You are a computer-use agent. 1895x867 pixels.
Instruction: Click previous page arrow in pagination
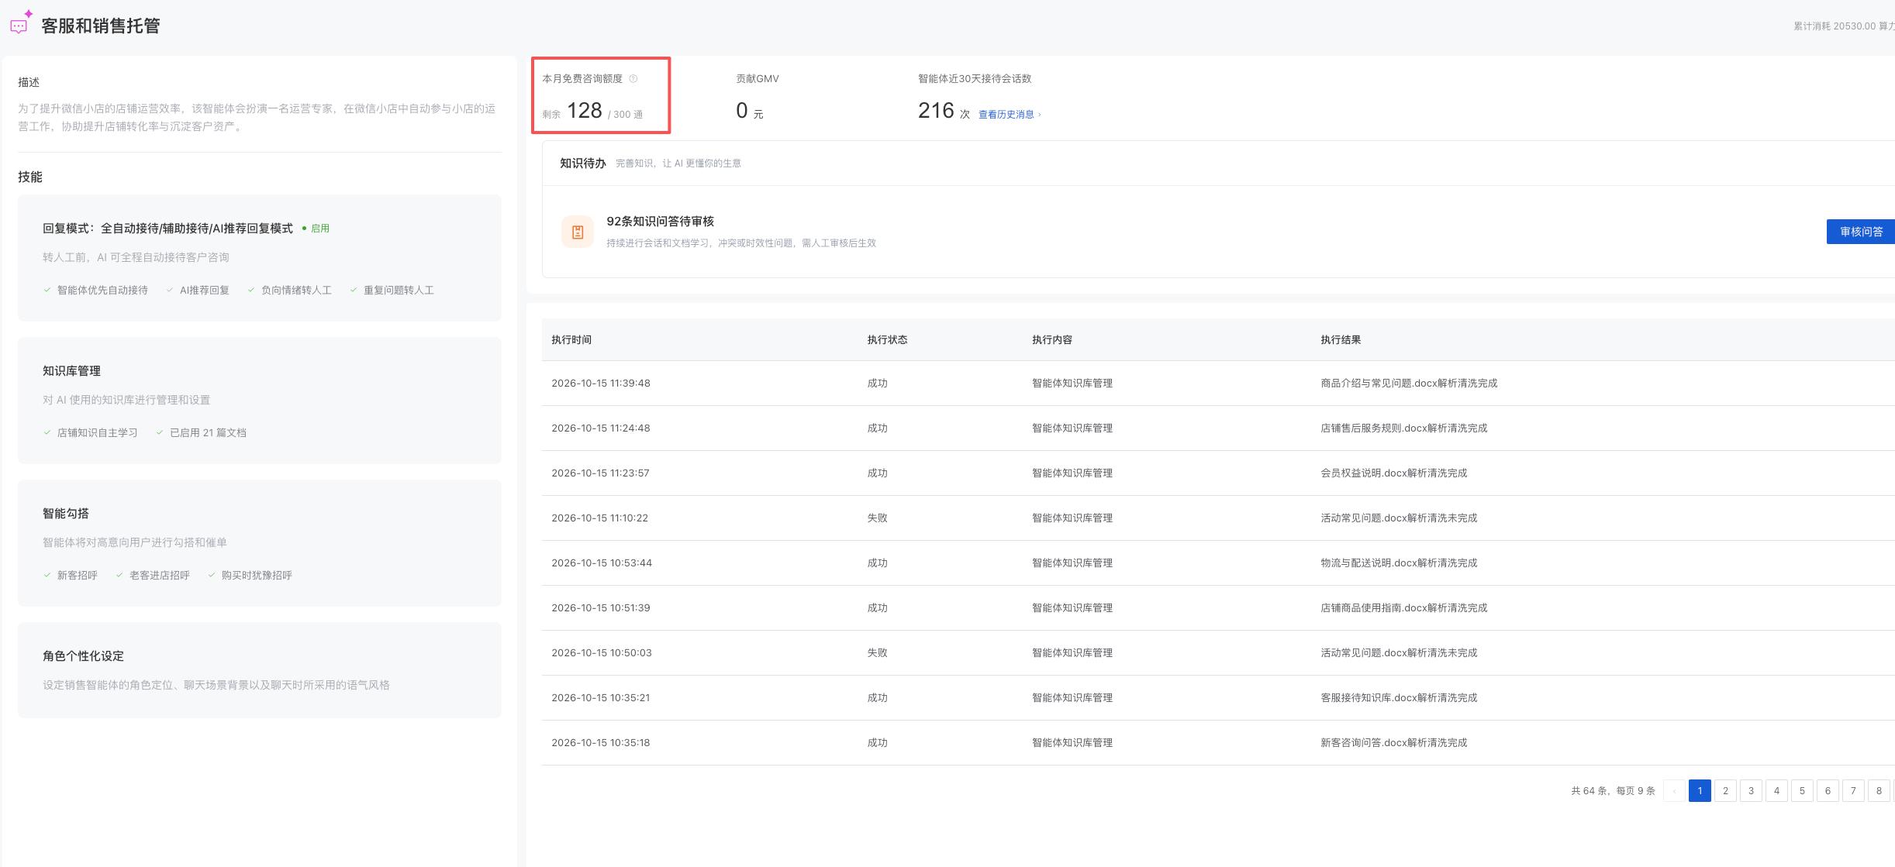(x=1674, y=790)
